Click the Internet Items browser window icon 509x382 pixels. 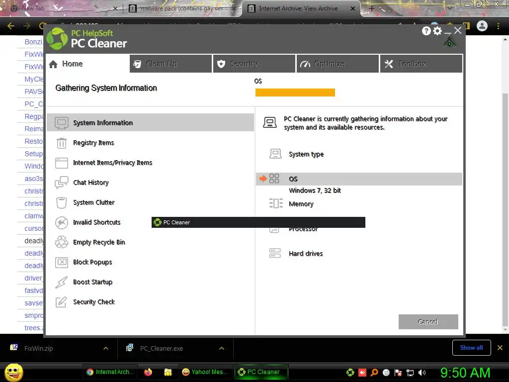[61, 163]
